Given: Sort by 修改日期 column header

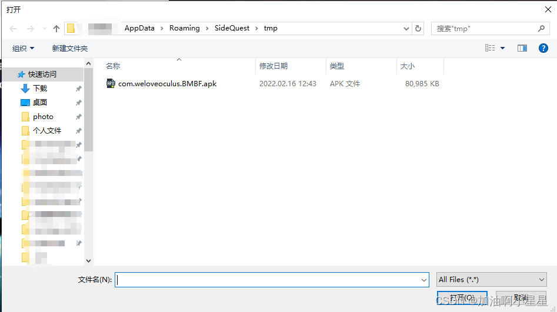Looking at the screenshot, I should pos(273,66).
